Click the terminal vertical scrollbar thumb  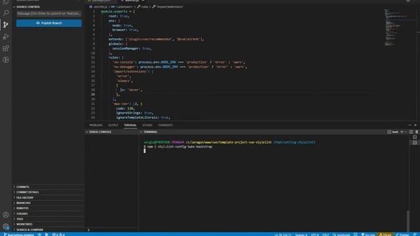coord(408,221)
